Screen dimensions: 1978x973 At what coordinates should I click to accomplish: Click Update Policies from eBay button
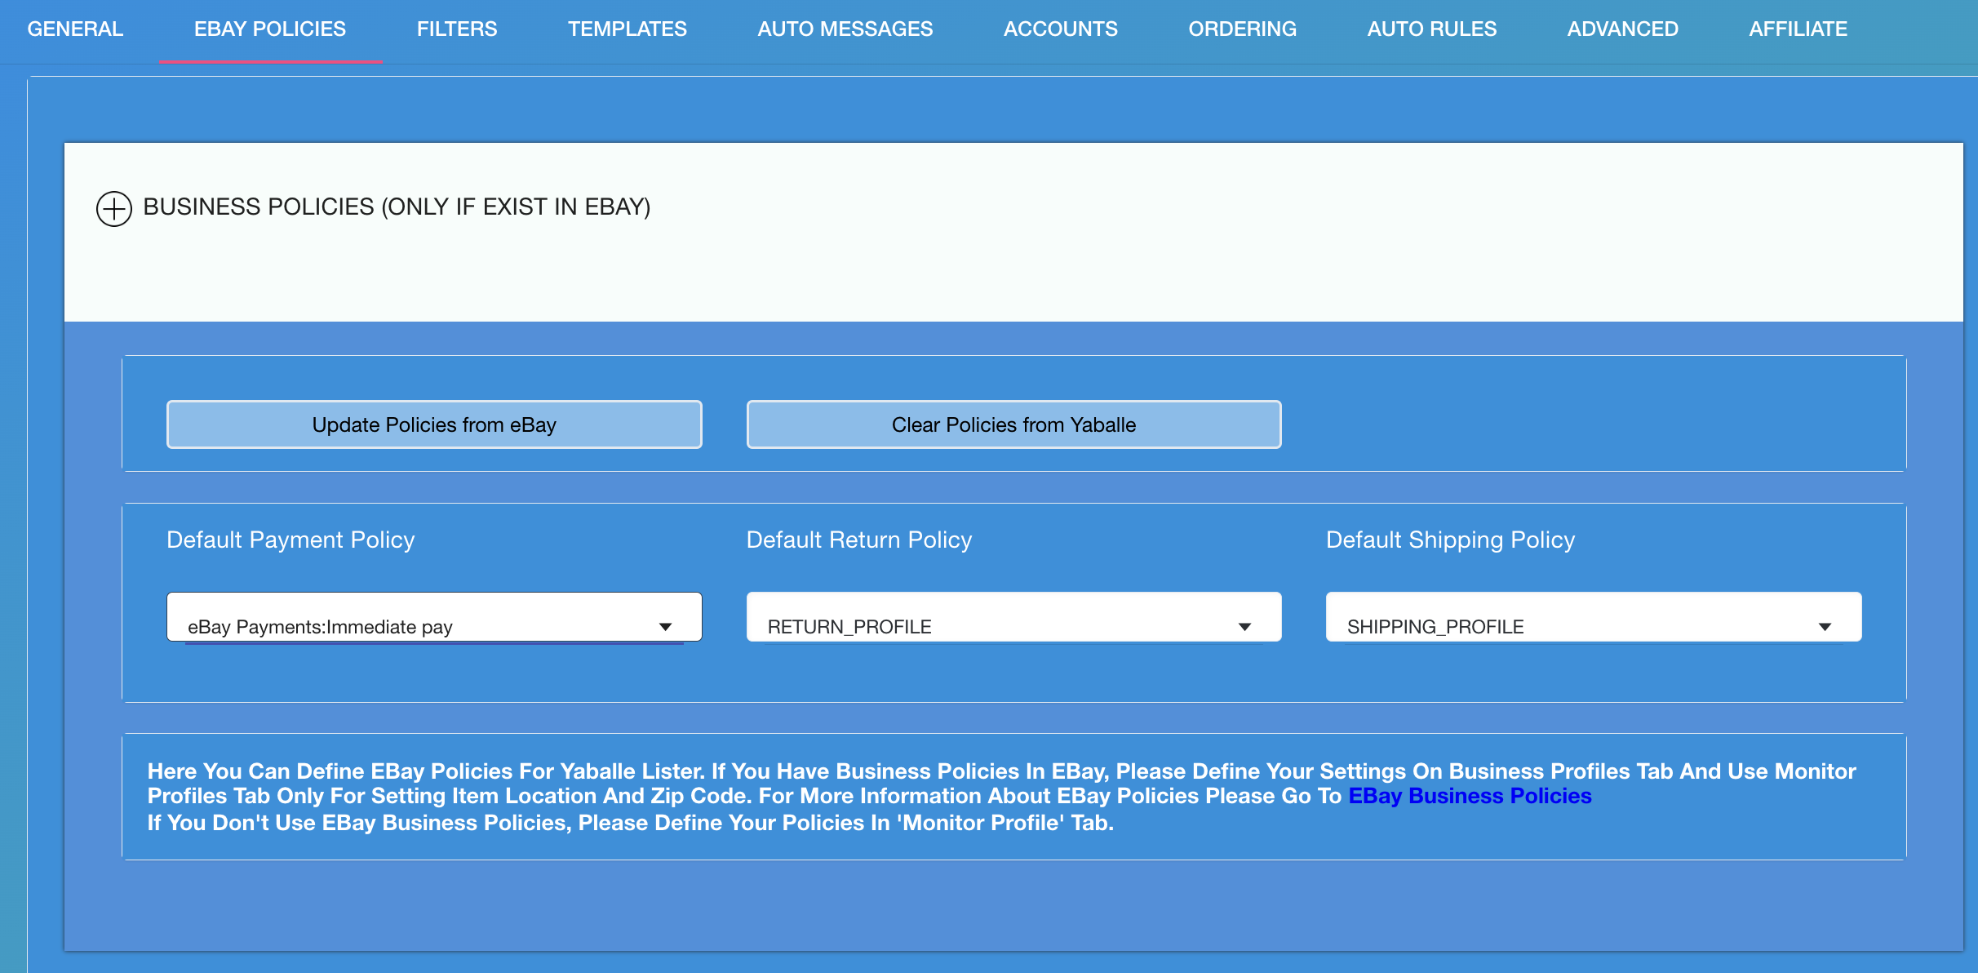[x=434, y=424]
